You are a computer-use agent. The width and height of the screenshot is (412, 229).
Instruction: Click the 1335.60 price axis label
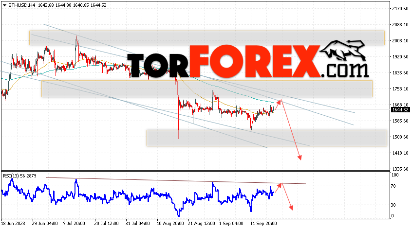400,169
